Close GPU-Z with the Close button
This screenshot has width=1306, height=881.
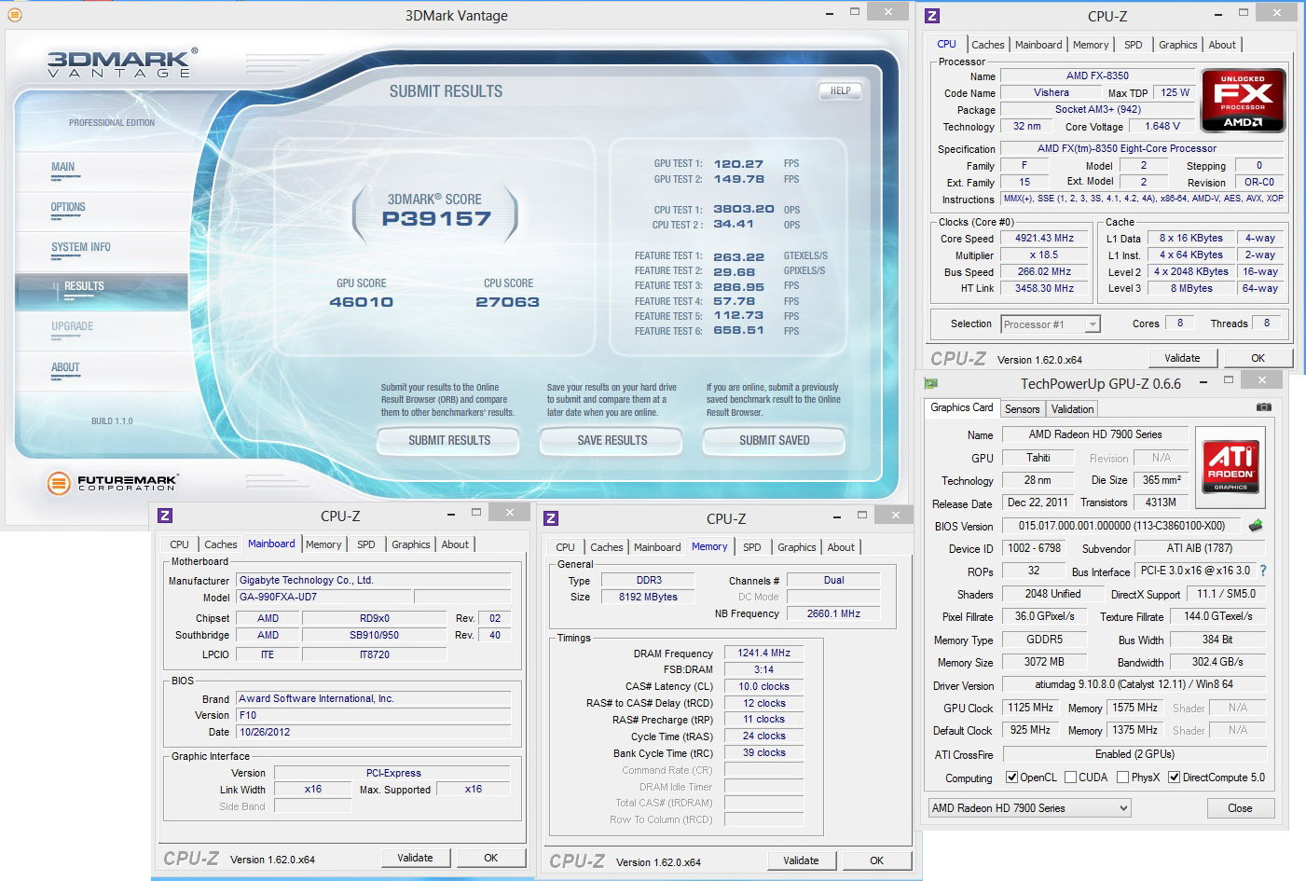1240,808
